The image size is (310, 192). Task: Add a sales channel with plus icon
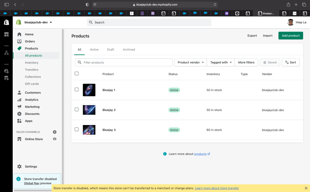55,132
